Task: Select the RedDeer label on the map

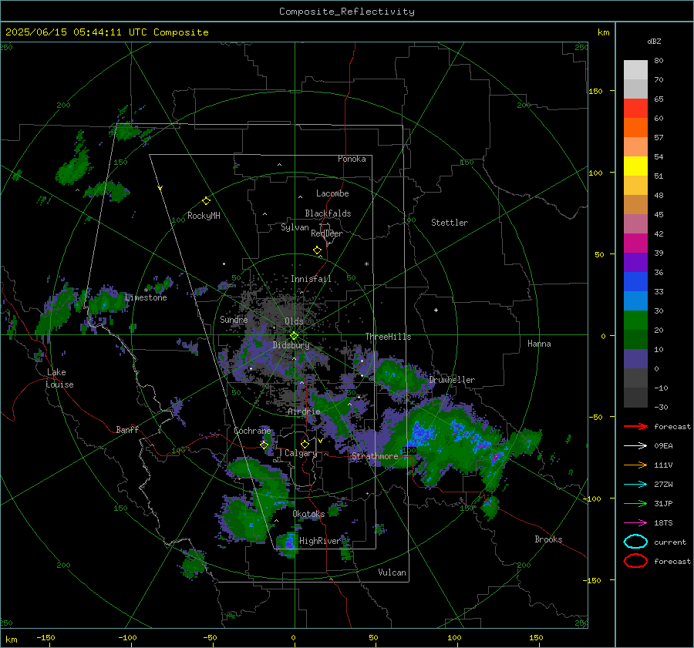Action: click(327, 233)
